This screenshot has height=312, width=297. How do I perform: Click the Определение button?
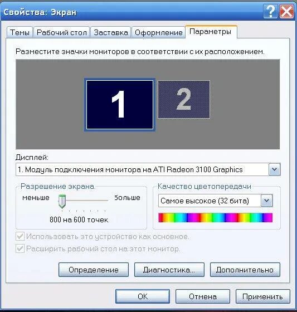tap(94, 270)
